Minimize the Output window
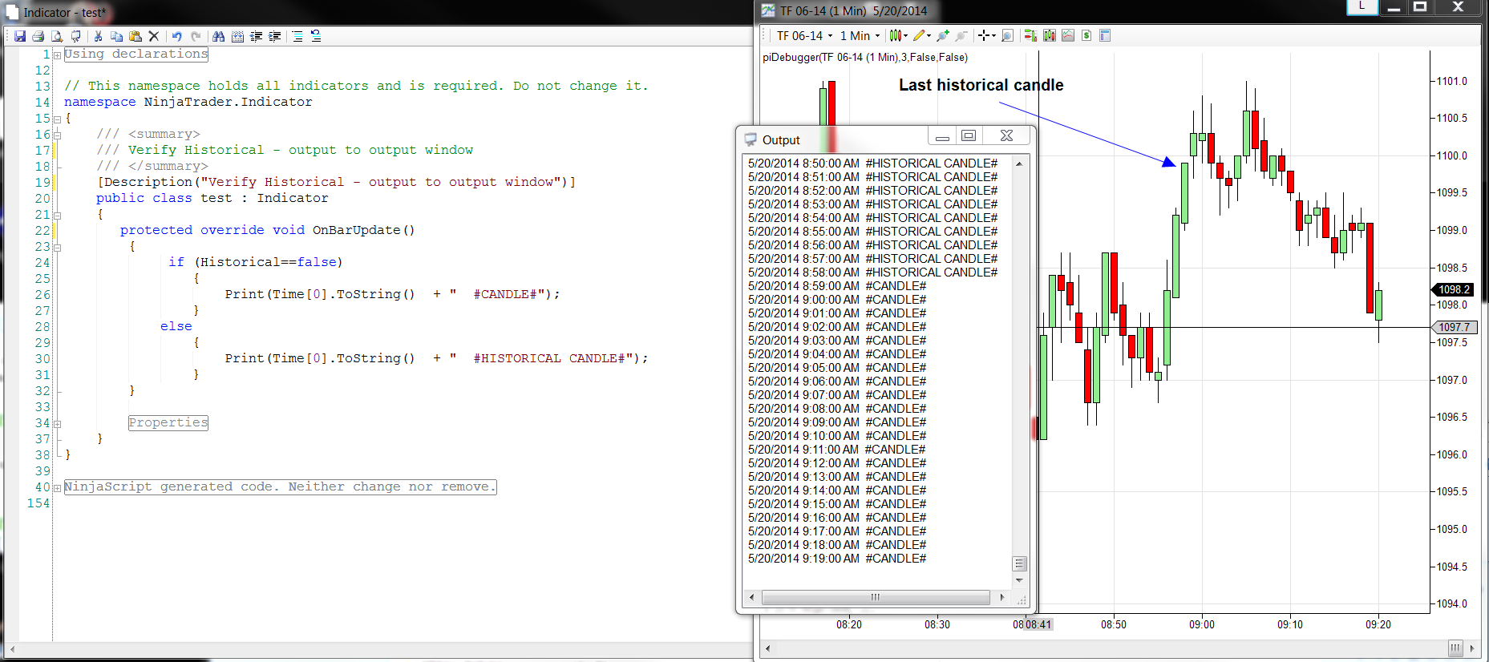Image resolution: width=1489 pixels, height=662 pixels. 942,135
